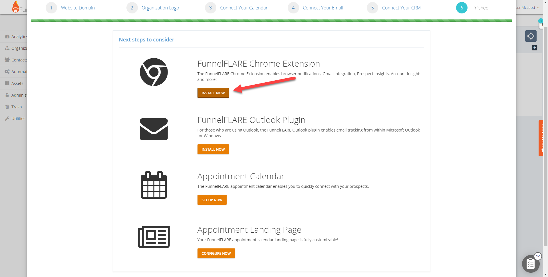This screenshot has height=277, width=548.
Task: Click Set Up Now for Appointment Calendar
Action: click(212, 200)
